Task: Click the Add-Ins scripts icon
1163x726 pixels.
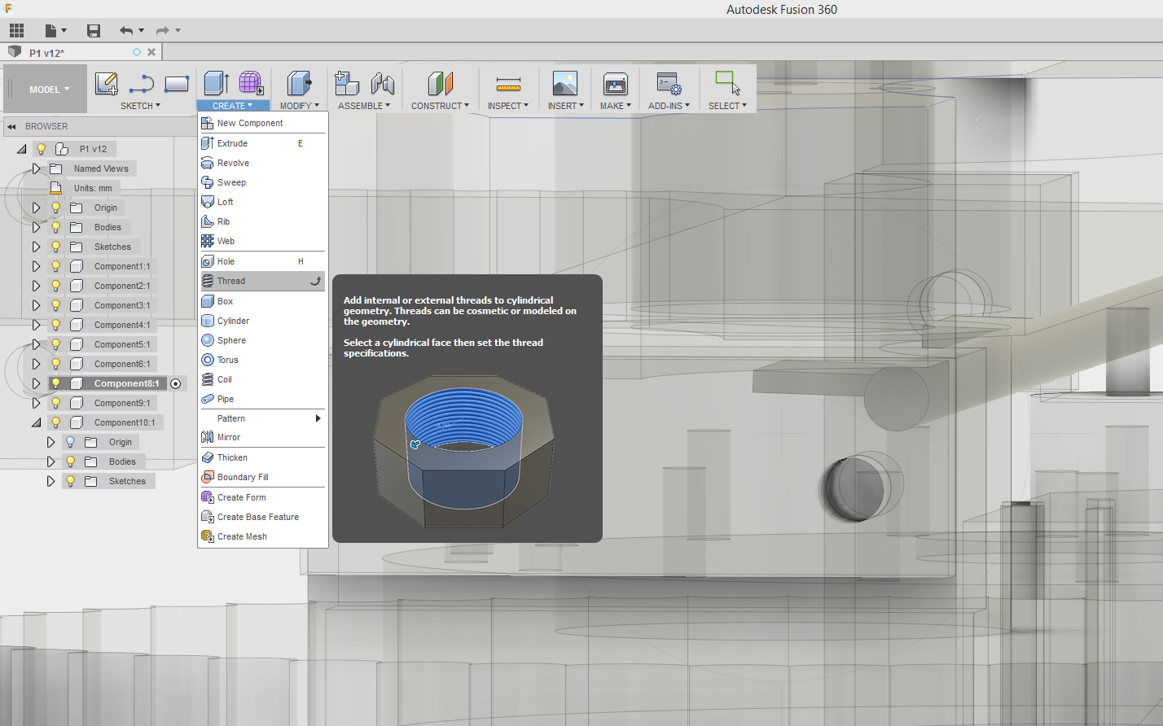Action: click(669, 83)
